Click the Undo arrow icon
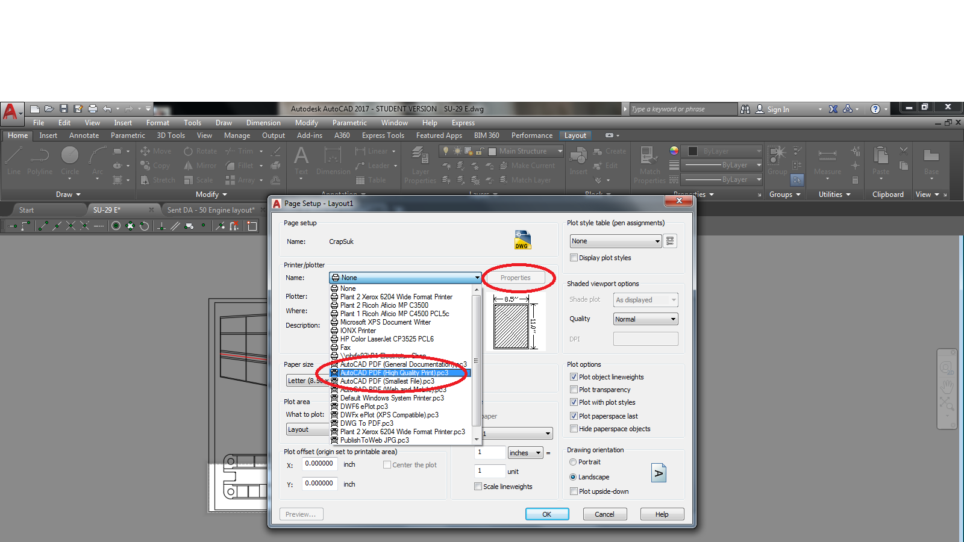Image resolution: width=964 pixels, height=542 pixels. tap(107, 109)
